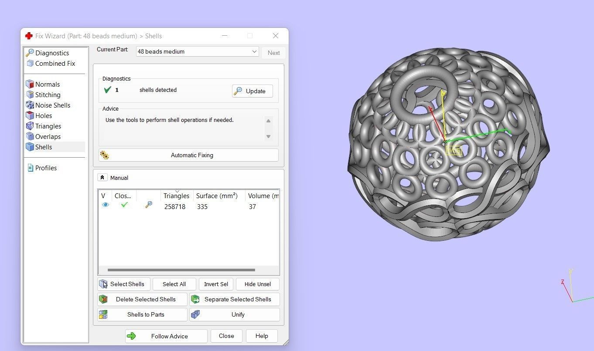Open the Diagnostics page in sidebar
Screen dimensions: 594x351
[47, 53]
